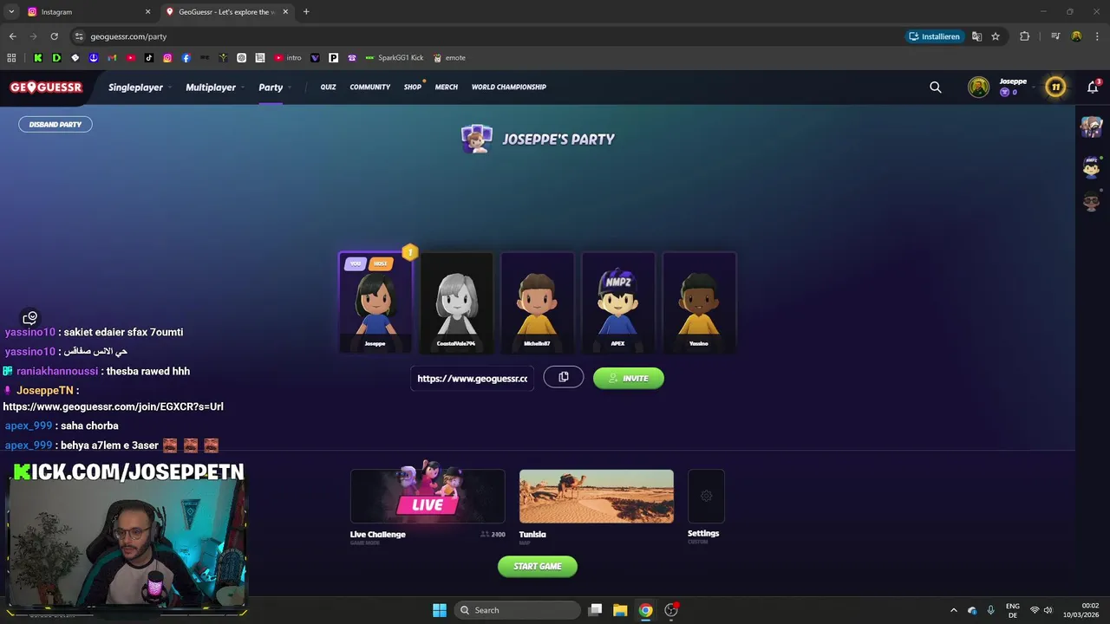
Task: Open the intro YouTube bookmark
Action: point(288,58)
